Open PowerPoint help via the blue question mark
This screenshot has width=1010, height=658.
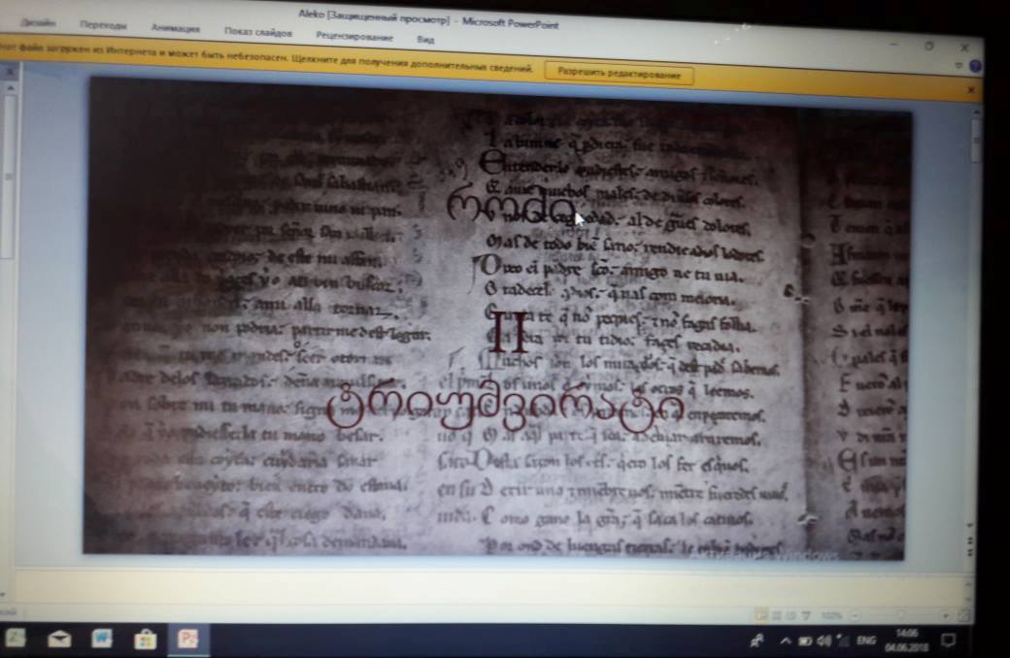coord(975,66)
